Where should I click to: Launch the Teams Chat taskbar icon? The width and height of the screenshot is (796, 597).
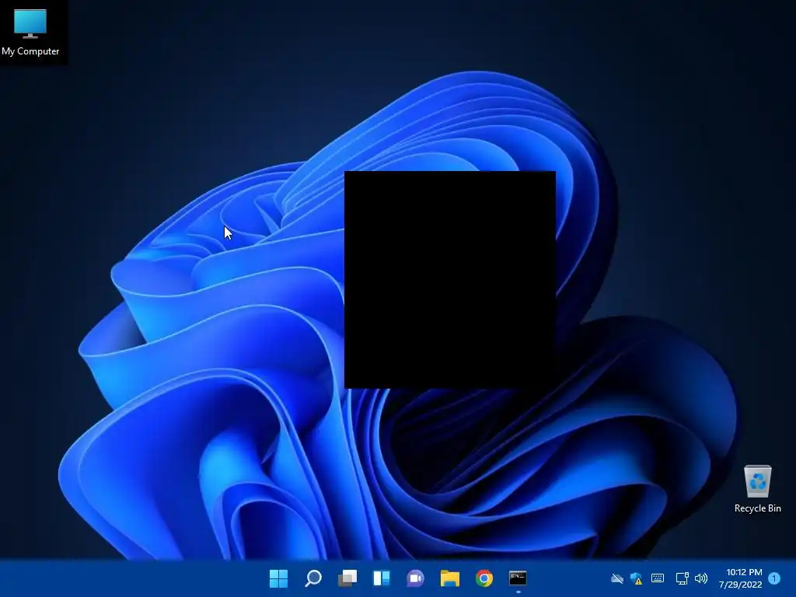(416, 578)
